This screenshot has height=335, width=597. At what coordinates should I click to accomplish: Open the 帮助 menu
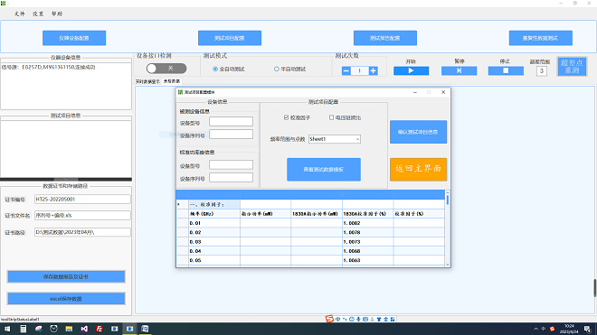coord(57,14)
